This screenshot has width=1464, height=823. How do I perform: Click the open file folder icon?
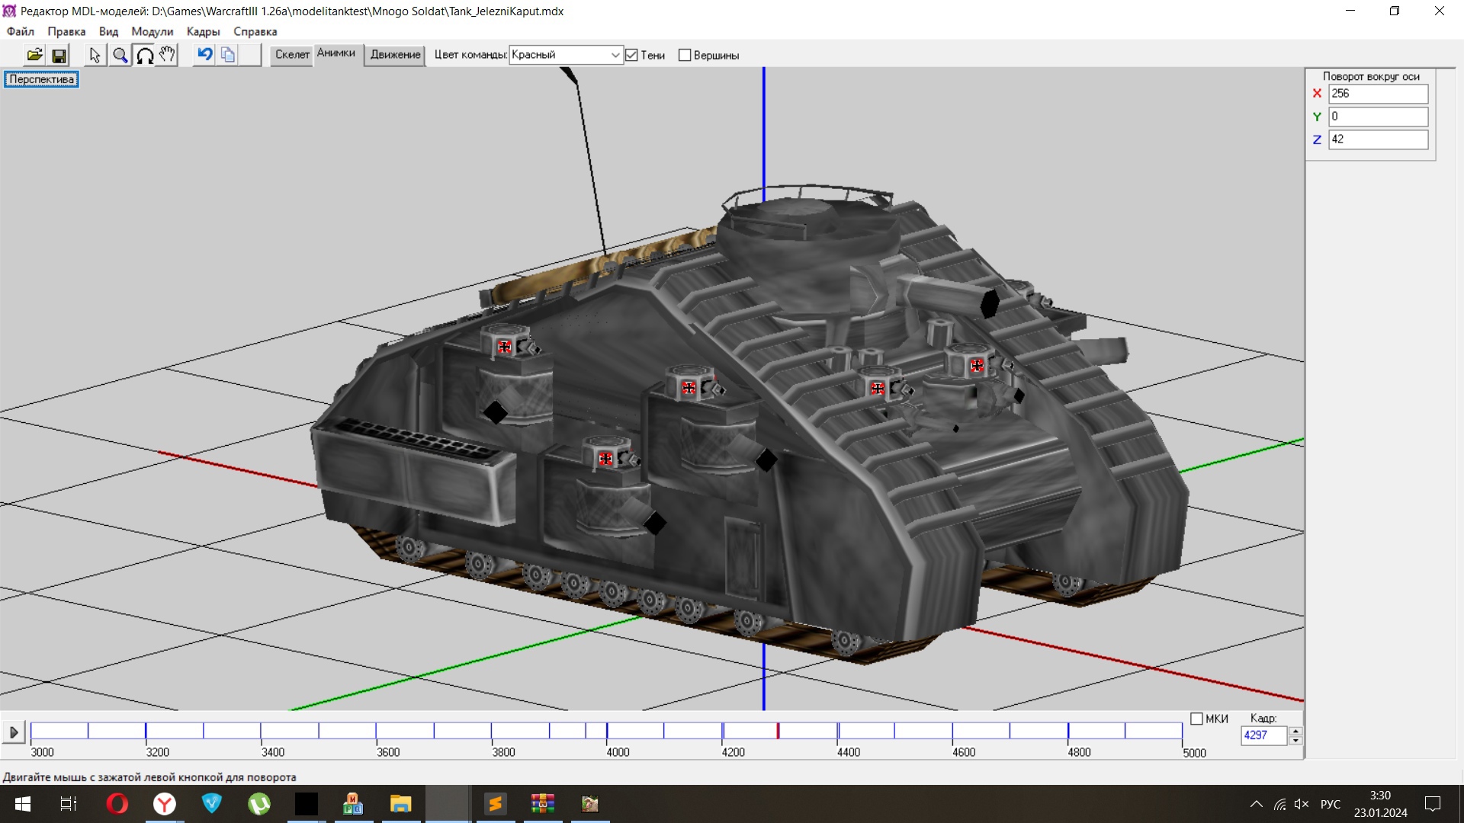(x=34, y=55)
